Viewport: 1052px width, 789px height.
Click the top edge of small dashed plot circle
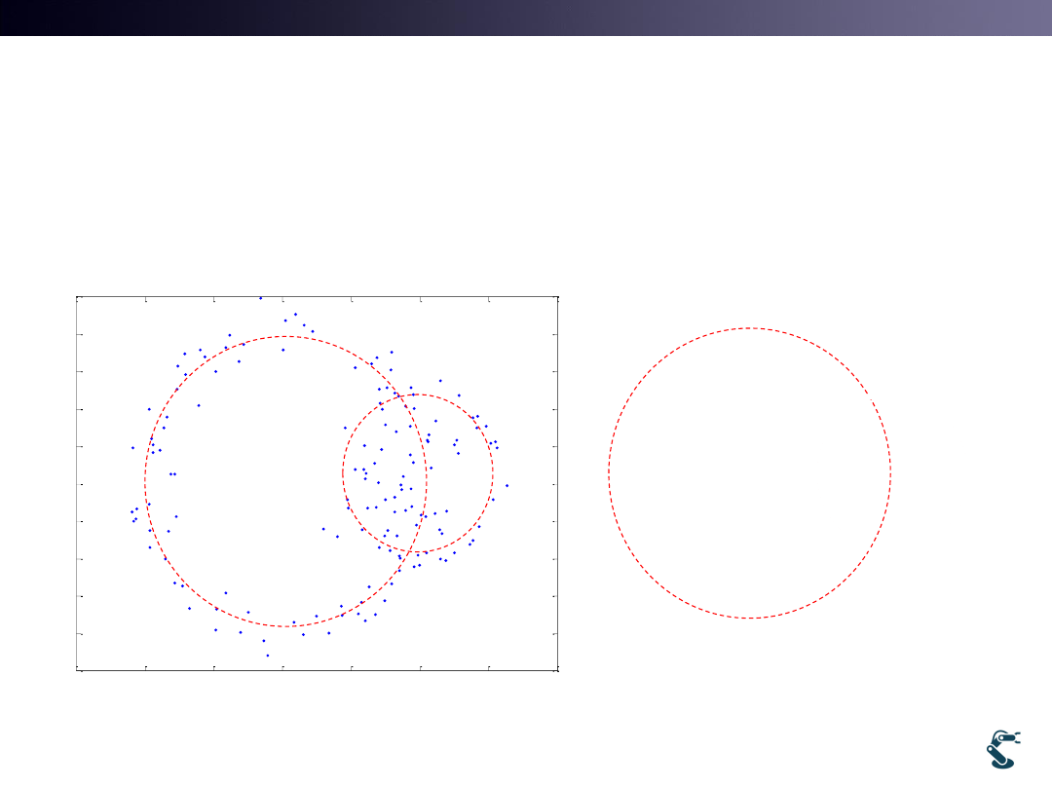[x=418, y=394]
